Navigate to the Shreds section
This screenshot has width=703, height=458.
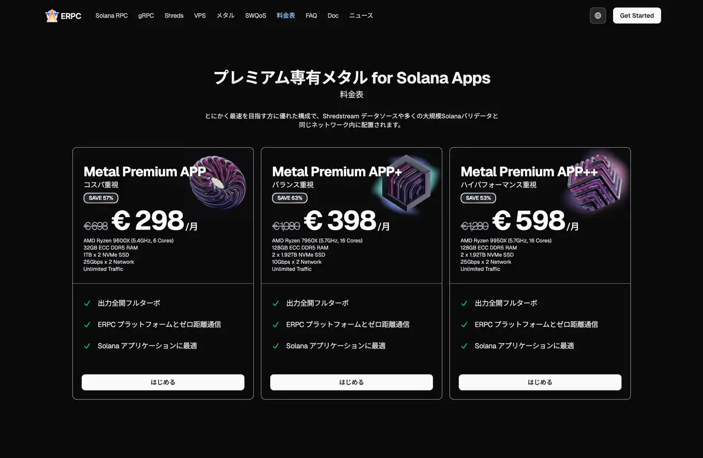(174, 15)
